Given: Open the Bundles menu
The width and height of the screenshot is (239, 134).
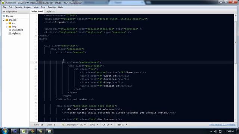Looking at the screenshot, I should 52,7.
